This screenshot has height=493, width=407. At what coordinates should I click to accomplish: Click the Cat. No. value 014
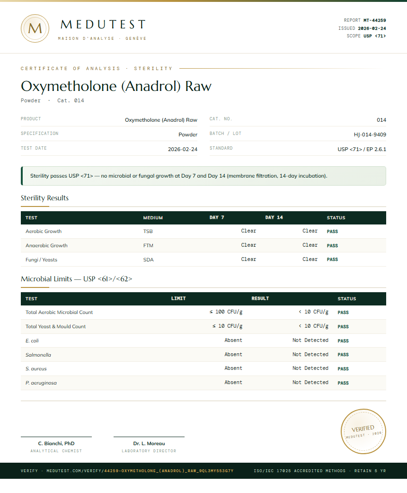(381, 120)
